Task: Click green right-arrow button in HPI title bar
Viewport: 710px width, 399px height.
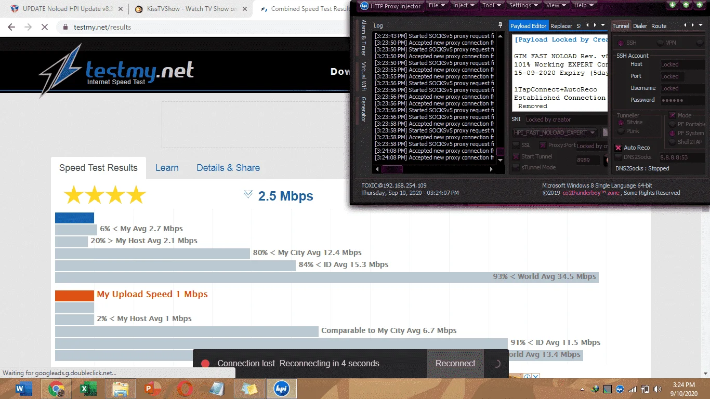Action: click(x=699, y=5)
